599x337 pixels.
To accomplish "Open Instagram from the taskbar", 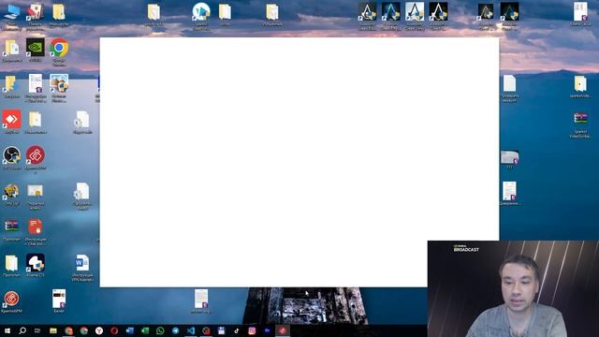I will tap(252, 330).
